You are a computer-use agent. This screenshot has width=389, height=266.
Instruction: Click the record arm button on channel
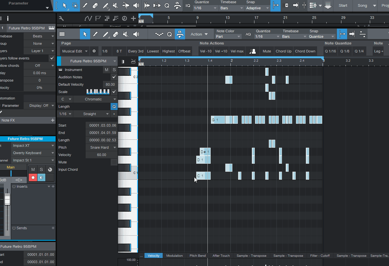click(x=33, y=177)
